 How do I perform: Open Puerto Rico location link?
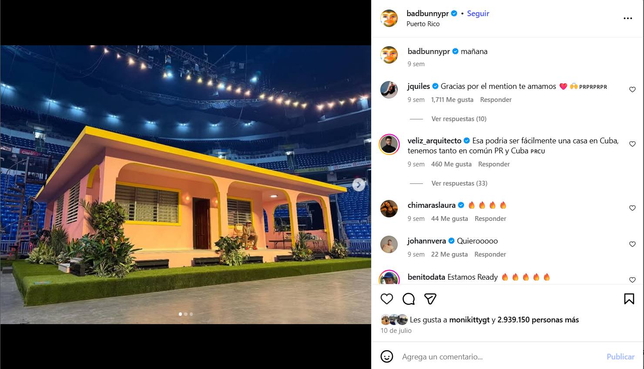(x=423, y=24)
